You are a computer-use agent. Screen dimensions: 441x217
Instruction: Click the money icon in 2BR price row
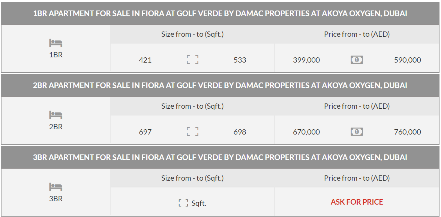(357, 132)
